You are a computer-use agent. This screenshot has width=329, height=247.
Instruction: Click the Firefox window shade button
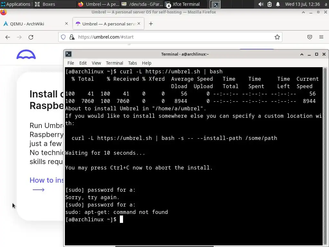click(x=303, y=12)
